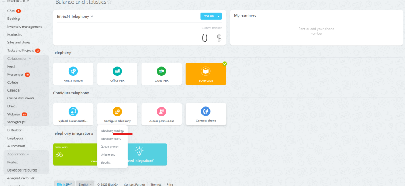The image size is (405, 186).
Task: Open the Cloud PBX tile icon
Action: tap(162, 71)
